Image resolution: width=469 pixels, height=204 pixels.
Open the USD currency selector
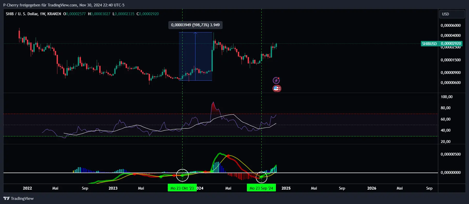point(452,14)
